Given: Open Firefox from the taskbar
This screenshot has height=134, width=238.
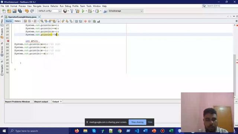Looking at the screenshot, I should pos(77,131).
